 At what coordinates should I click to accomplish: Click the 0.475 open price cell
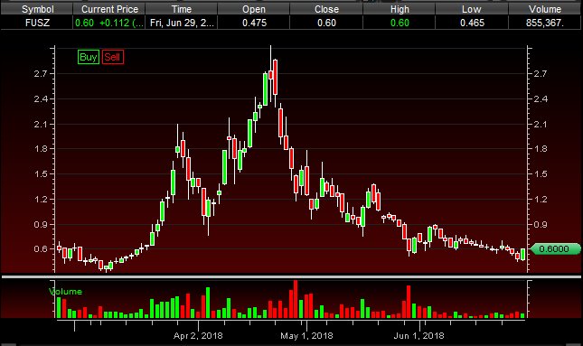click(x=254, y=23)
